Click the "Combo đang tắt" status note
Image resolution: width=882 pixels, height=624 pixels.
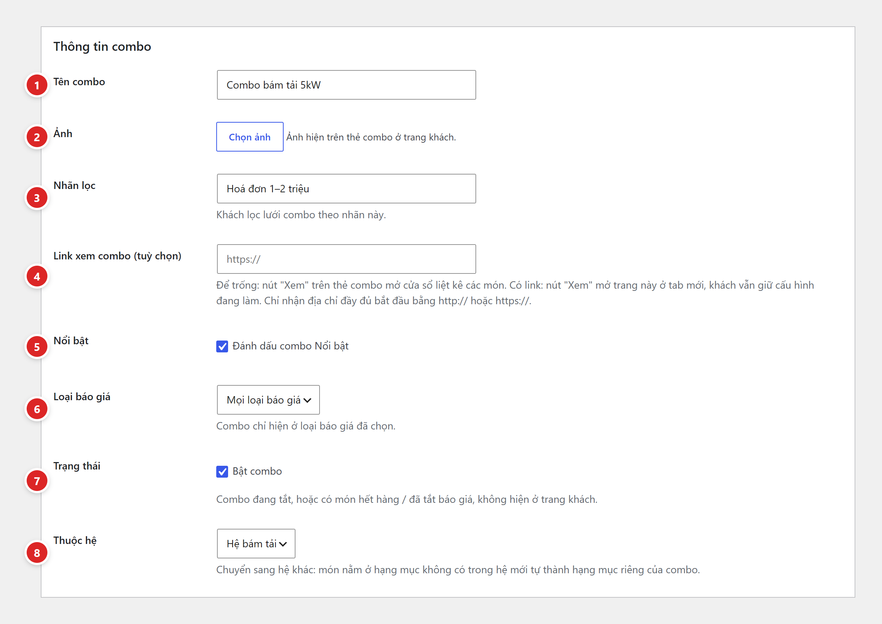[407, 499]
